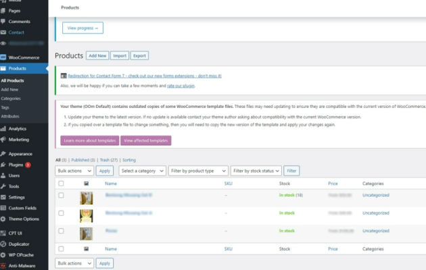Click the image column header icon

(86, 184)
